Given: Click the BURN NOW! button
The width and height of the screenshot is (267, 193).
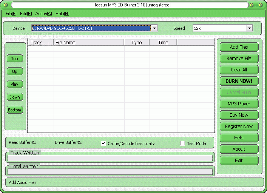Looking at the screenshot, I should [239, 81].
